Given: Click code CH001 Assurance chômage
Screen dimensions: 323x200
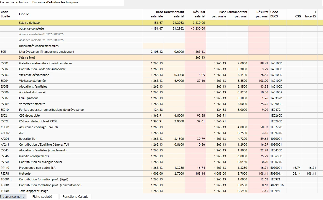Looking at the screenshot, I should (5, 127).
